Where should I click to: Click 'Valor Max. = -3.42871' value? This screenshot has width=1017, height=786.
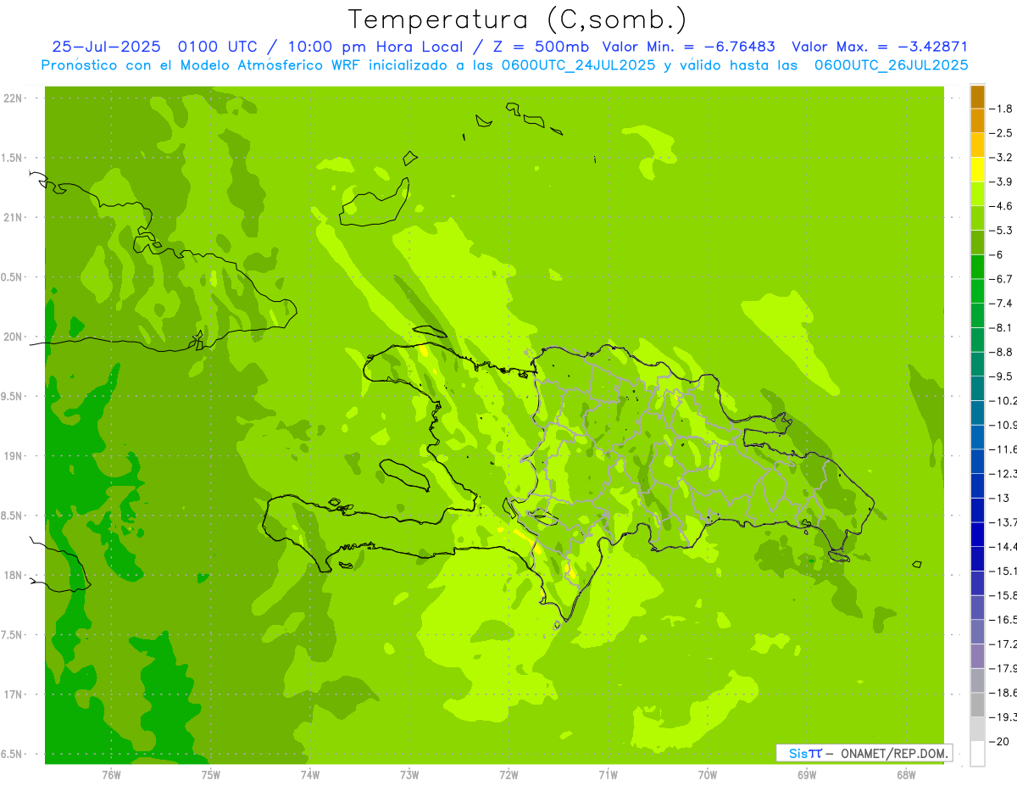pos(880,47)
